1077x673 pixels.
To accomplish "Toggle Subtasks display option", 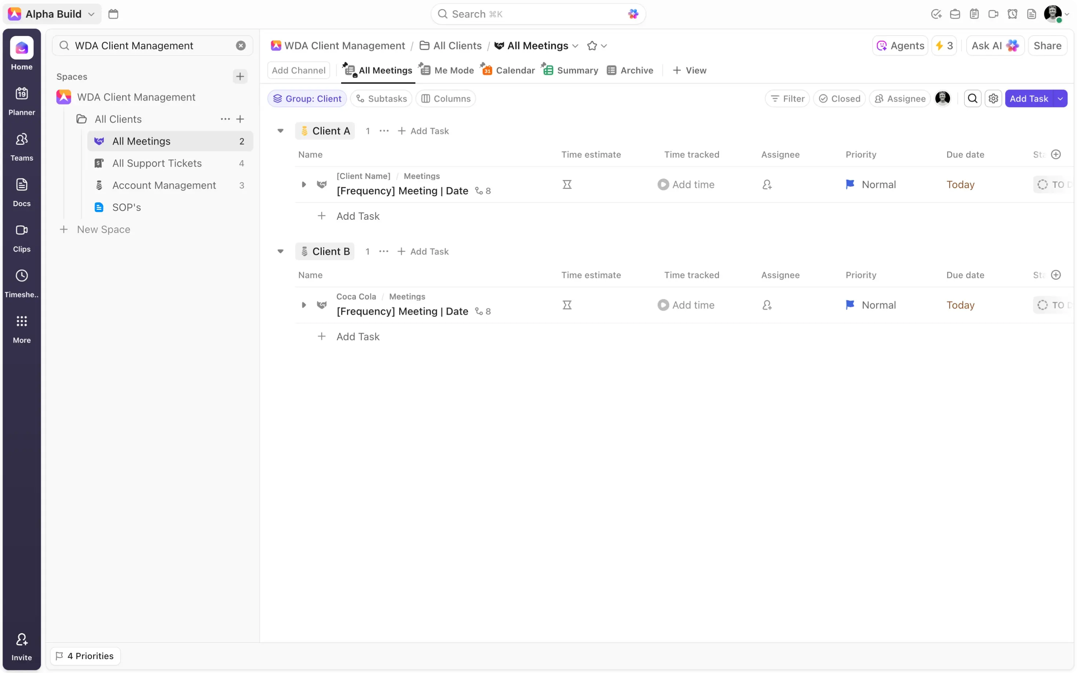I will 381,98.
